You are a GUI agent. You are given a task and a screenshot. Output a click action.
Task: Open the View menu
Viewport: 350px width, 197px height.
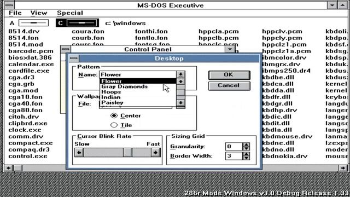click(39, 13)
